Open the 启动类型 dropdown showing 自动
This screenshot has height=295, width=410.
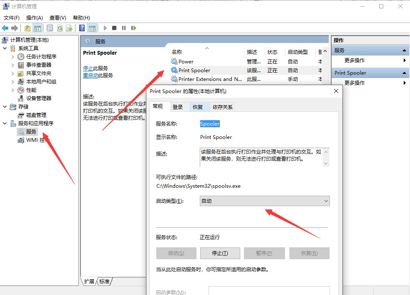(x=264, y=201)
